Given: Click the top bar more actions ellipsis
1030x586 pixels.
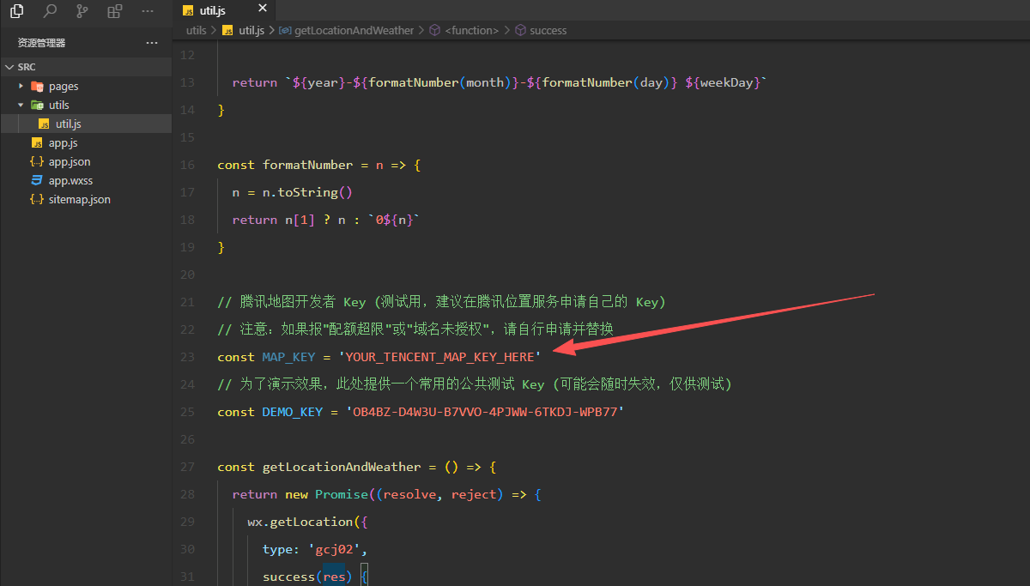Looking at the screenshot, I should tap(147, 11).
